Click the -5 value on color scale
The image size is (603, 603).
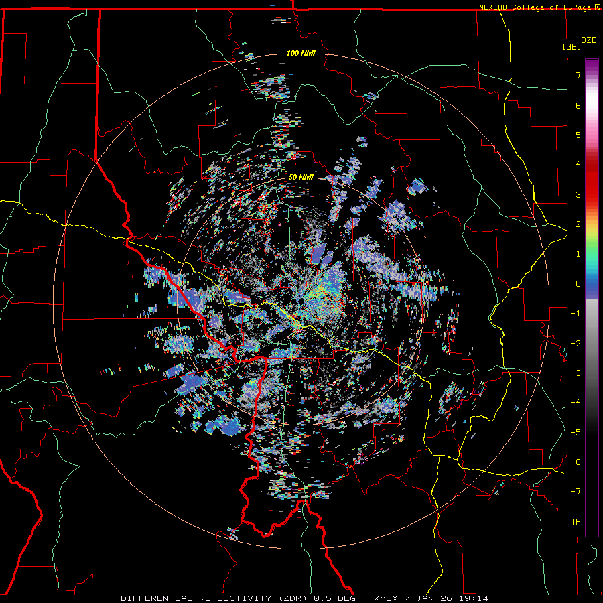pyautogui.click(x=576, y=433)
